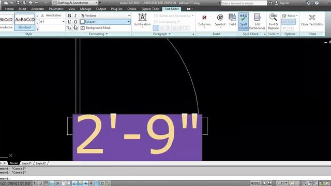
Task: Click the Save quick access icon
Action: 18,3
